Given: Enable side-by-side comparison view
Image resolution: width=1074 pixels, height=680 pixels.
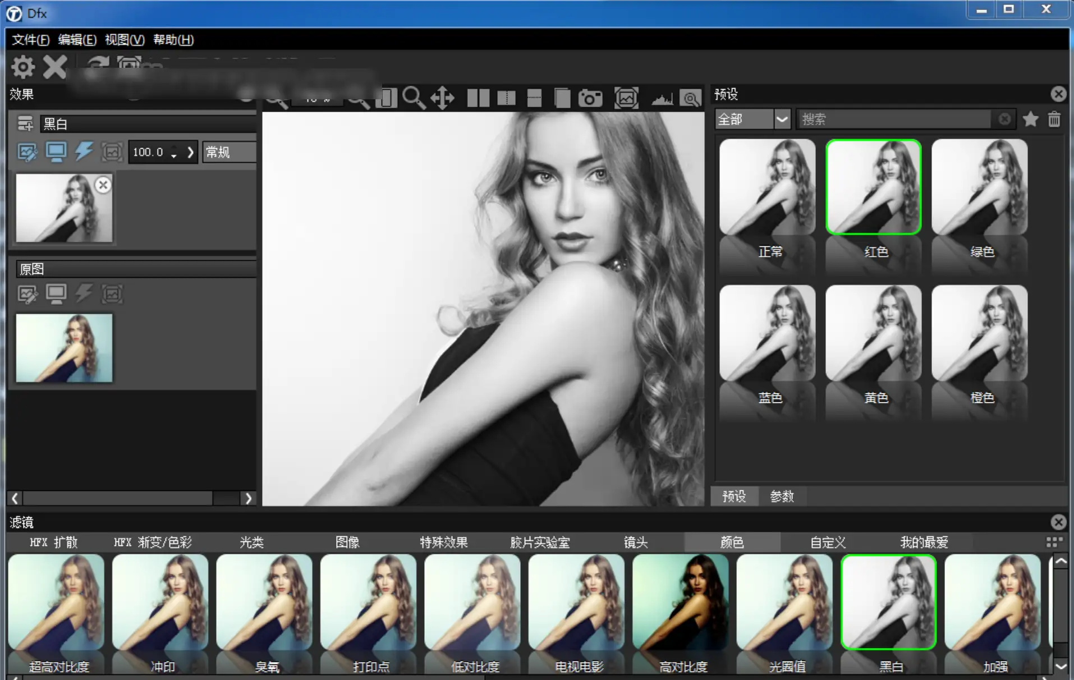Looking at the screenshot, I should click(x=478, y=98).
